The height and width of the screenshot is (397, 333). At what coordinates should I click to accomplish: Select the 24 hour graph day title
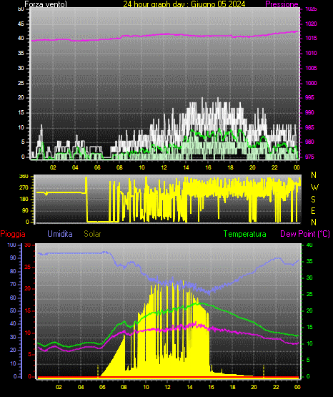[184, 4]
